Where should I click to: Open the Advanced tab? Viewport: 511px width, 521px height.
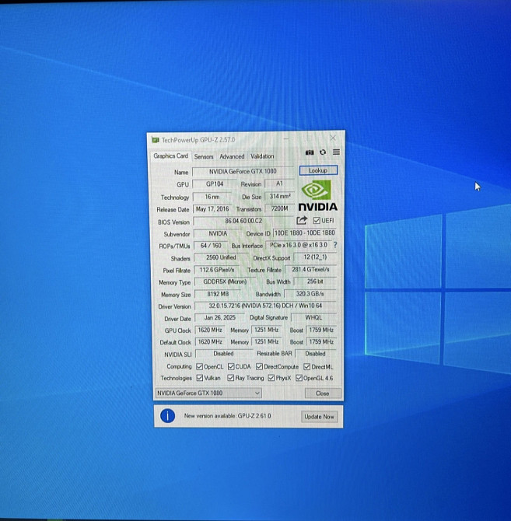[x=231, y=156]
